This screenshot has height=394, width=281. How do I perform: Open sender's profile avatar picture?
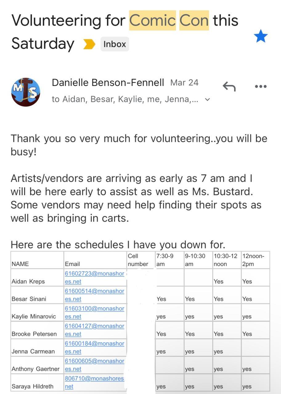[x=26, y=92]
